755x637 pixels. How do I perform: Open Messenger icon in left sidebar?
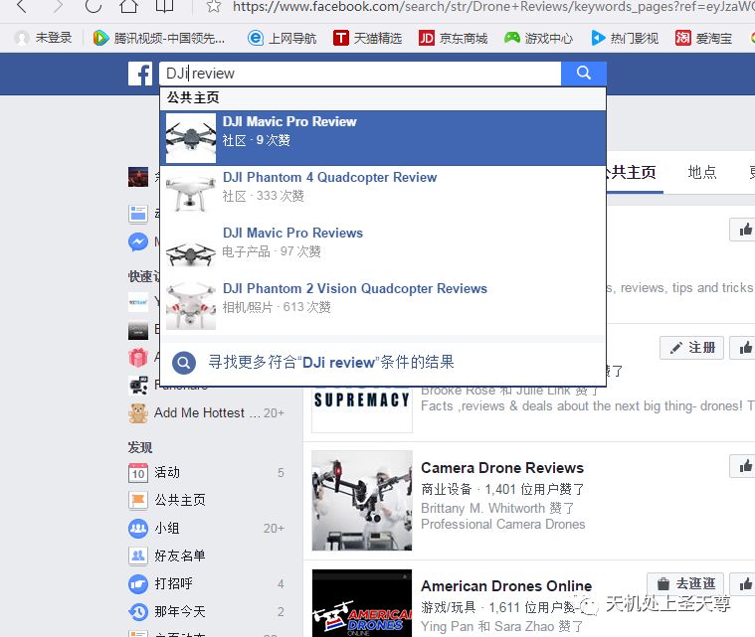[x=137, y=242]
